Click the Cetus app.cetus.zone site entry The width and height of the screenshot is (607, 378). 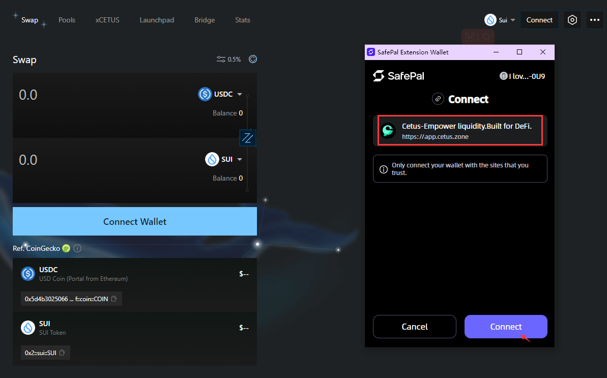[460, 131]
